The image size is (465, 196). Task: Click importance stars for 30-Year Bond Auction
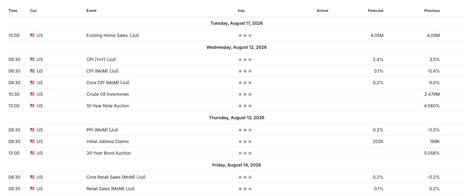tap(245, 153)
